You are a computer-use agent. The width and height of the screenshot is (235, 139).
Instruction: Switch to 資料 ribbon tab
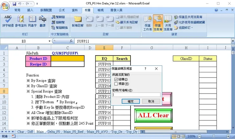(75, 10)
